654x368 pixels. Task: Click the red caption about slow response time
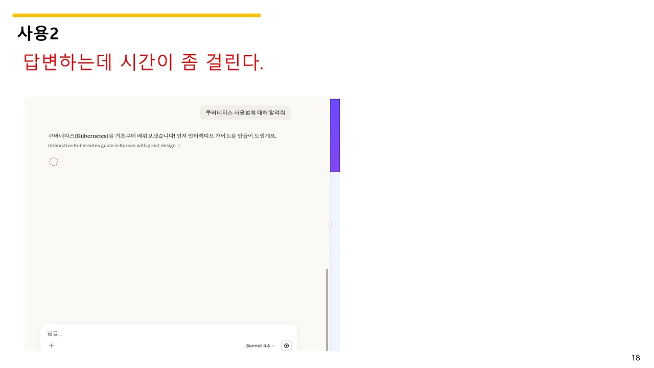coord(144,62)
